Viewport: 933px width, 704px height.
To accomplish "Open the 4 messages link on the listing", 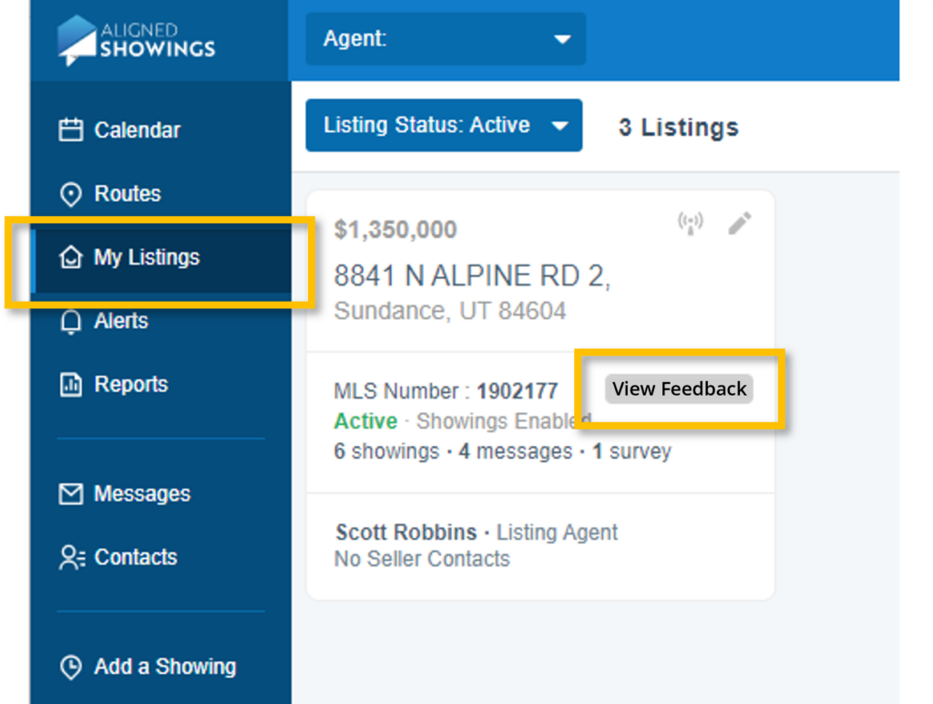I will 515,451.
